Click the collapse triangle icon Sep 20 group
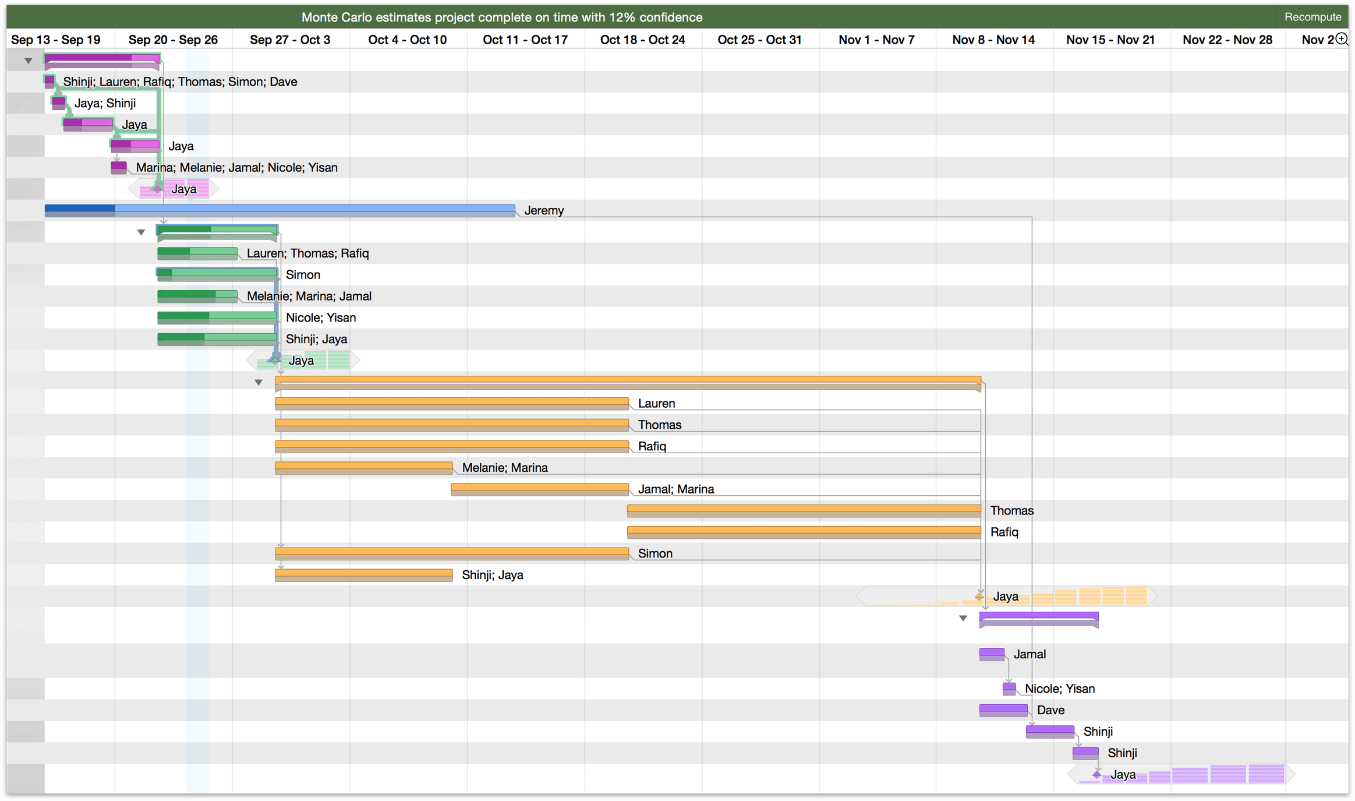 (140, 231)
